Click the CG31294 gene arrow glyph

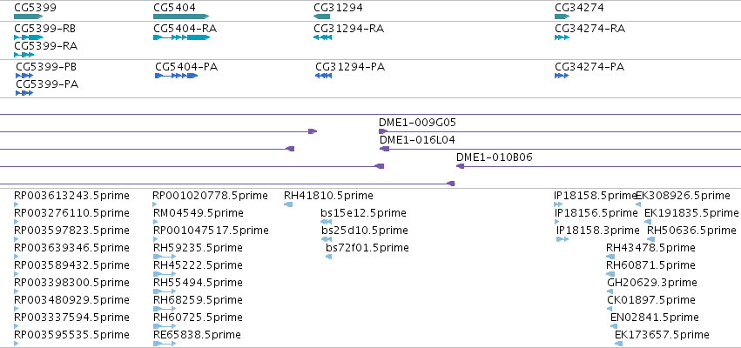[x=321, y=17]
